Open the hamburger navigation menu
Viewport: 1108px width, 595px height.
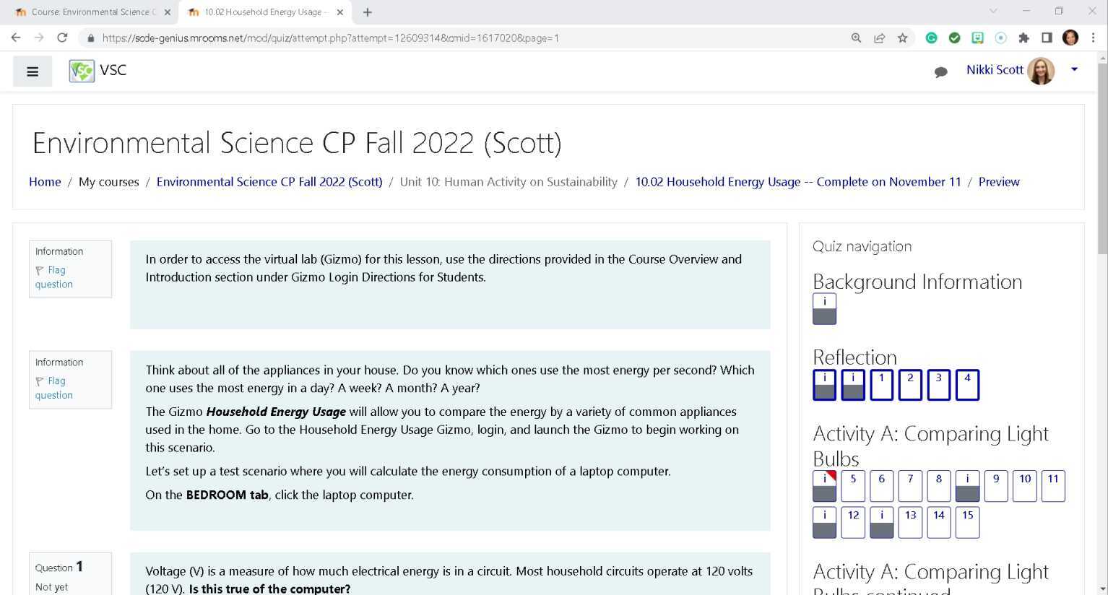pyautogui.click(x=32, y=71)
